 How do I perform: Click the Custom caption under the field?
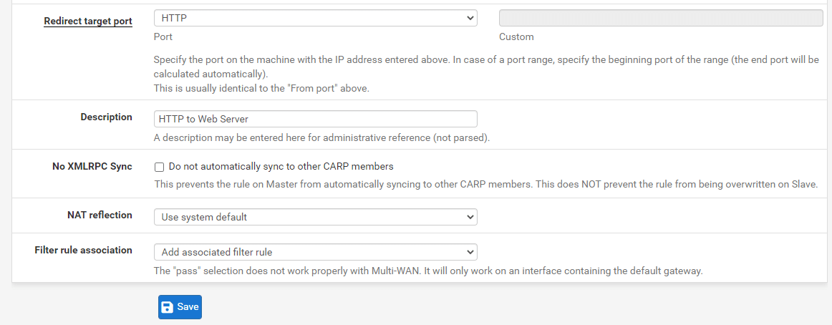click(x=516, y=37)
